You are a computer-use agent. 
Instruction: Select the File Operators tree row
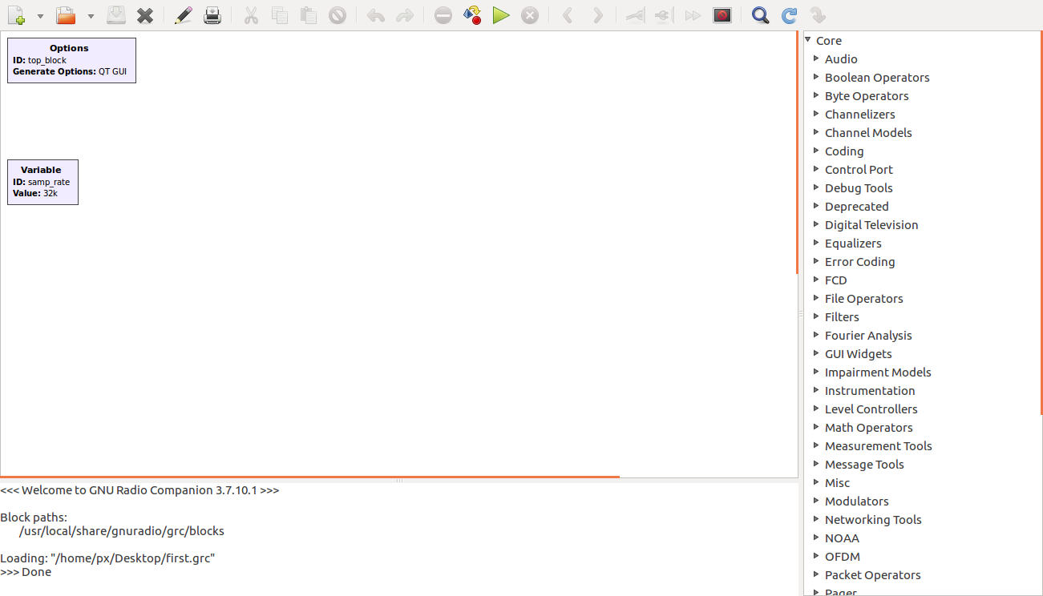[x=921, y=299]
